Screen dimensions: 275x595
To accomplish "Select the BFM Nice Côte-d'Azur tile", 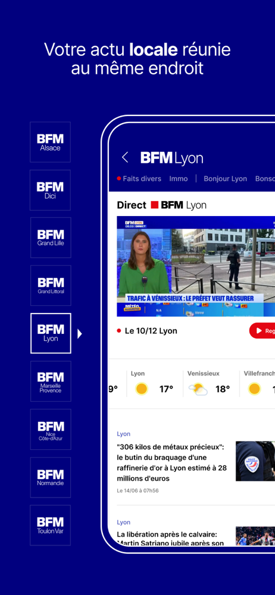I will click(x=51, y=429).
